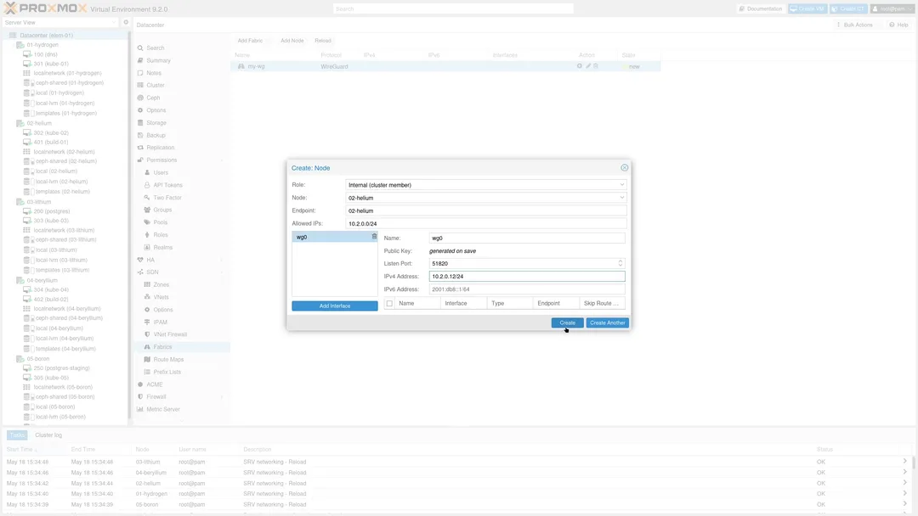Open the Firewall menu item

click(182, 397)
